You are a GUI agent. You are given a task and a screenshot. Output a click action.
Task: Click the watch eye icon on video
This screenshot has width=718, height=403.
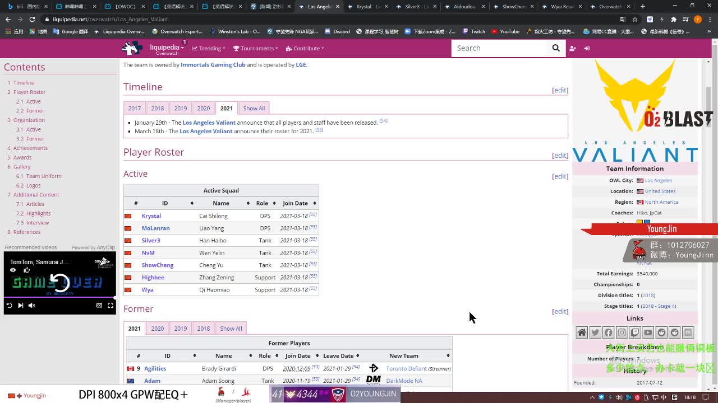coord(13,270)
